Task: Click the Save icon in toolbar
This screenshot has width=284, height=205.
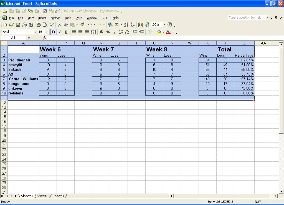Action: pyautogui.click(x=18, y=25)
